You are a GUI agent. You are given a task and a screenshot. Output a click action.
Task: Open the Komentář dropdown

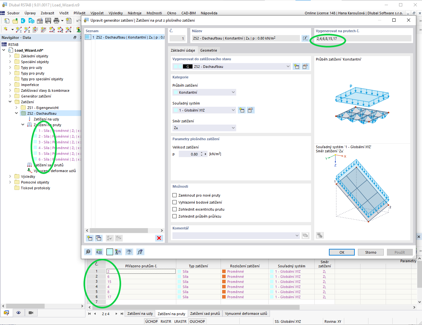[236, 235]
